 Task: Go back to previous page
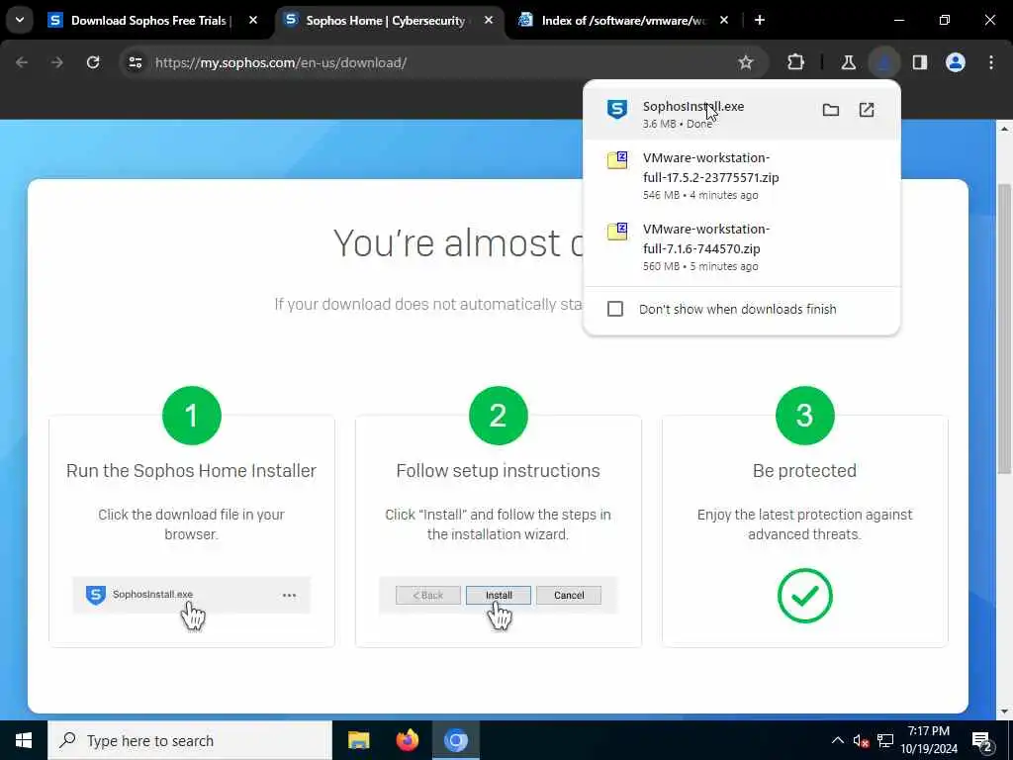pyautogui.click(x=22, y=62)
